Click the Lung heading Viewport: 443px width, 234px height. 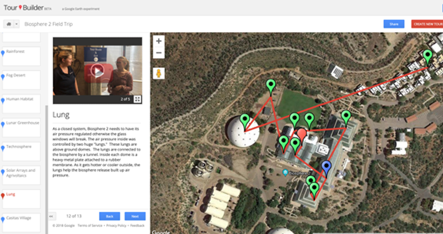[61, 115]
